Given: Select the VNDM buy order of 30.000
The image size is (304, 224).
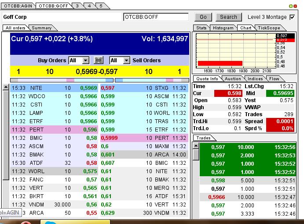Looking at the screenshot, I should coord(54,205).
